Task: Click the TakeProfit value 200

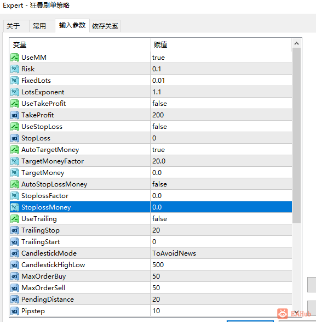Action: (x=158, y=115)
